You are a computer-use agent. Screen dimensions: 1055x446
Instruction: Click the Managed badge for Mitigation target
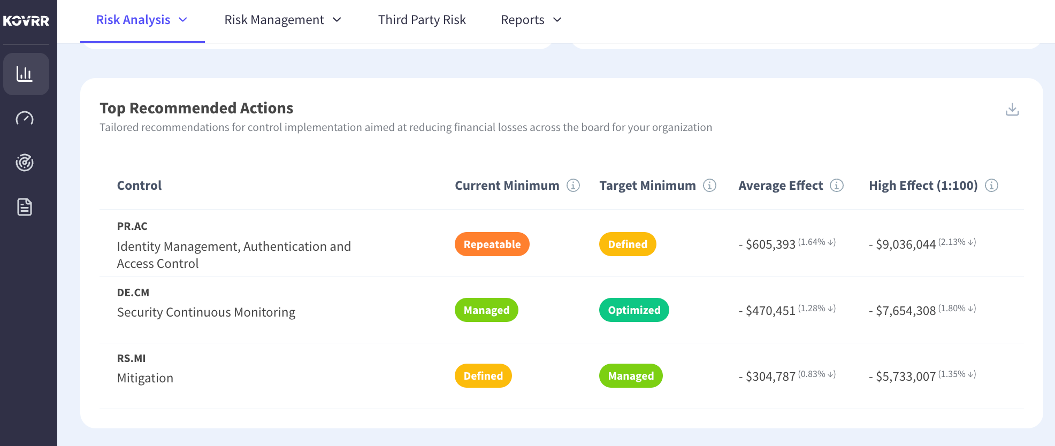(631, 376)
